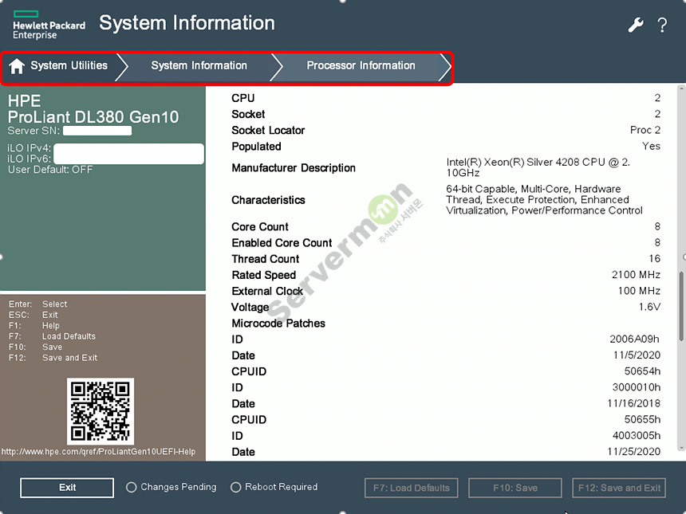Click F7: Load Defaults button
Viewport: 686px width, 514px height.
coord(412,488)
